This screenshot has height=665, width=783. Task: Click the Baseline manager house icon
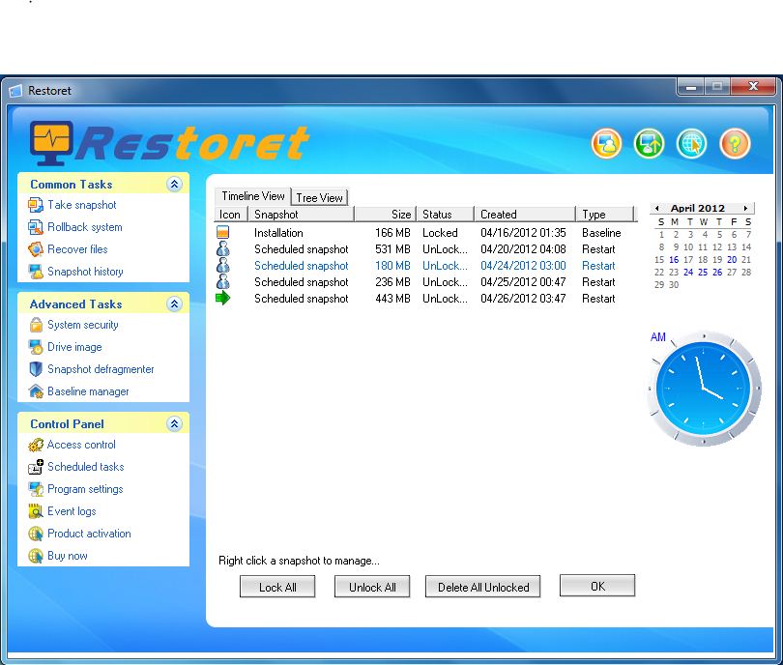(x=36, y=391)
